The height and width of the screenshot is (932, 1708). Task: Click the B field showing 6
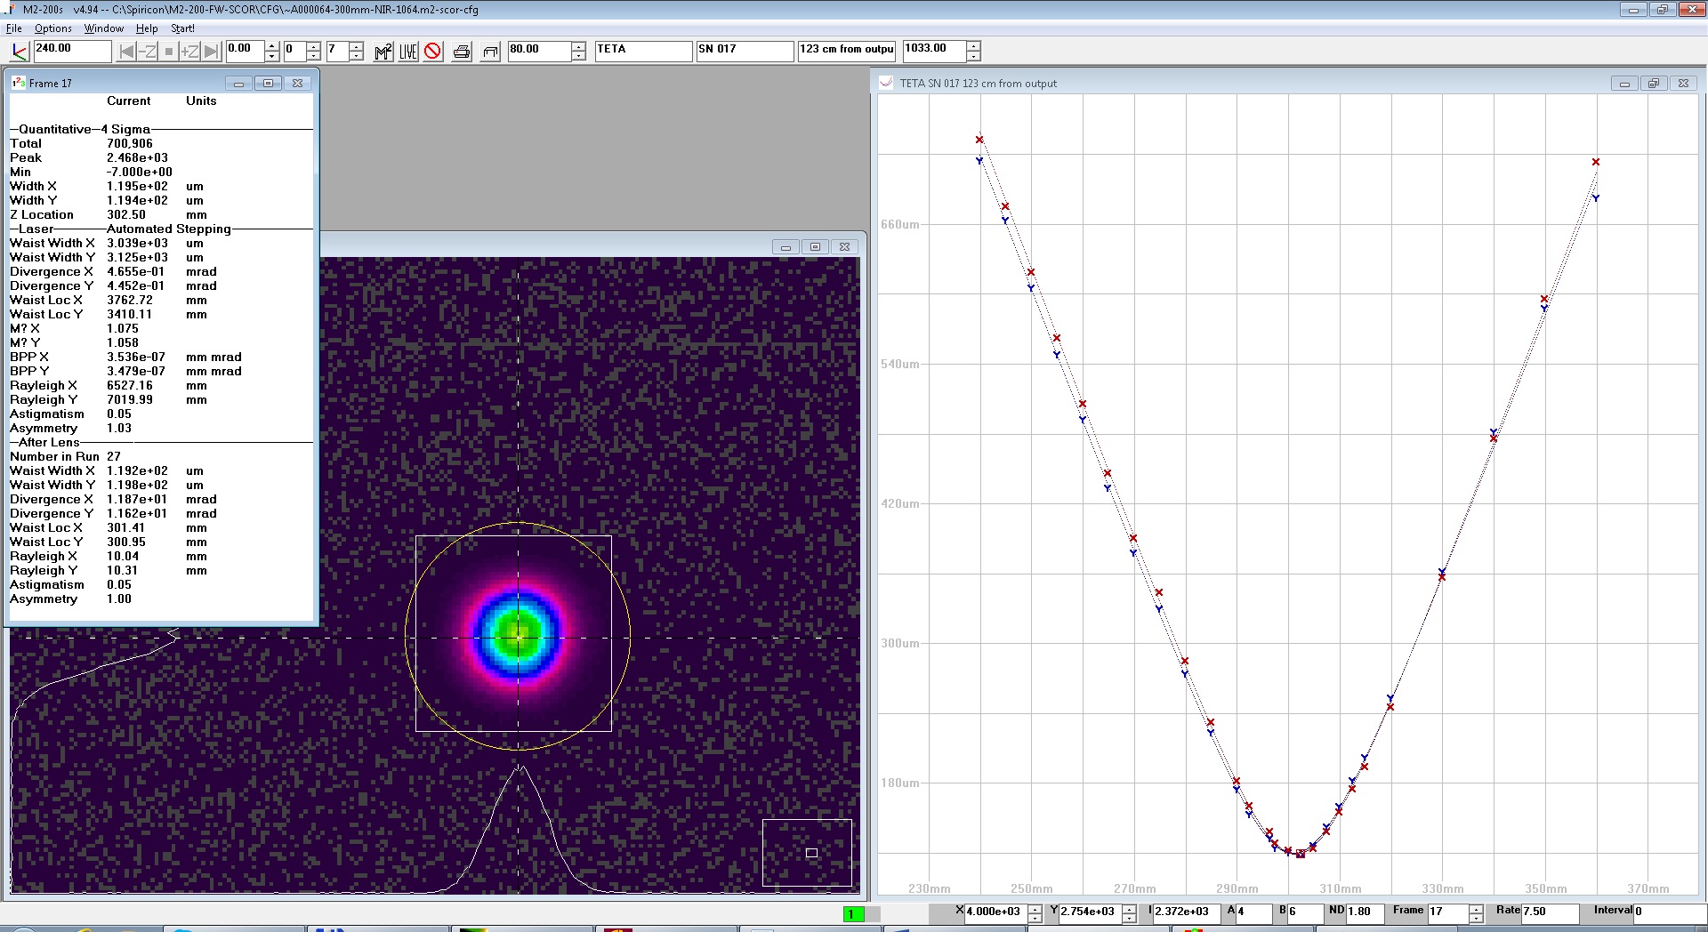point(1305,913)
